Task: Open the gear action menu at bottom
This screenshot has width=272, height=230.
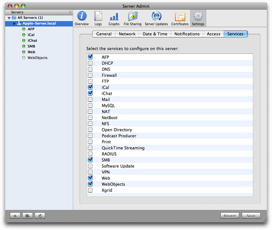Action: 27,216
